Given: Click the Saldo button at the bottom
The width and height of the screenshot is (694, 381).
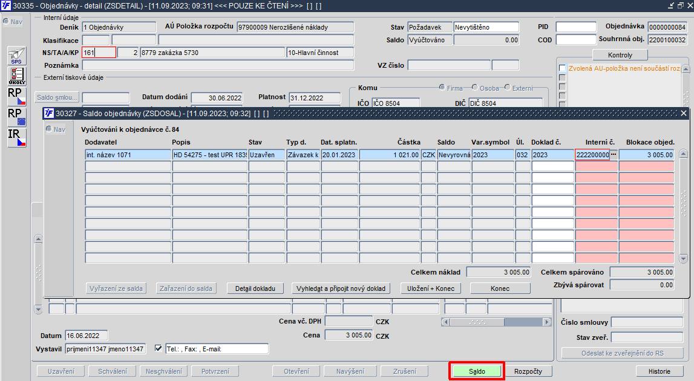Looking at the screenshot, I should pyautogui.click(x=477, y=371).
